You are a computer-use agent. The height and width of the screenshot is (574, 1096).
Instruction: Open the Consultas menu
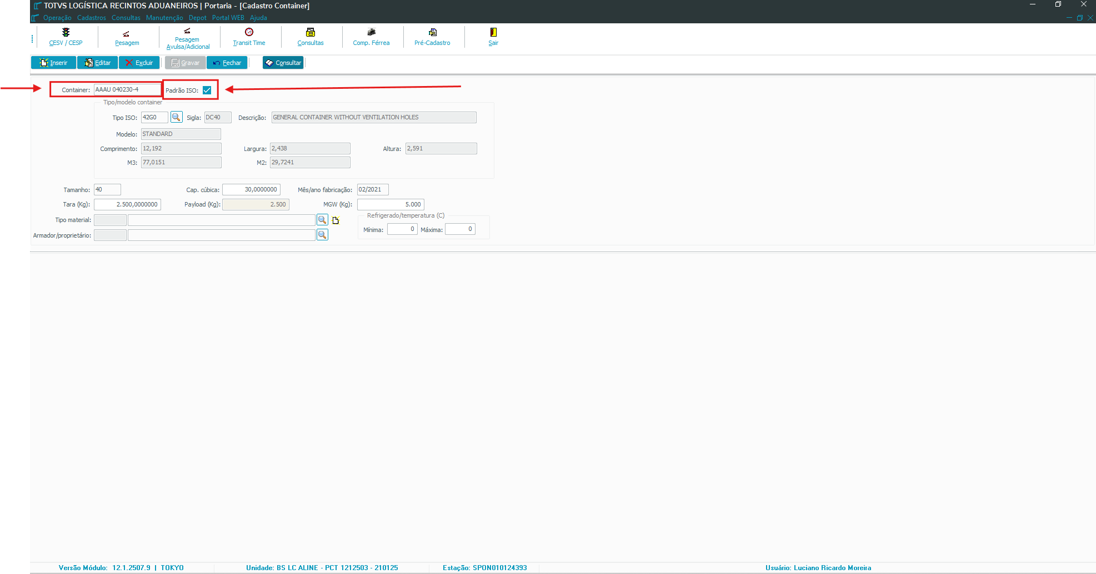126,18
